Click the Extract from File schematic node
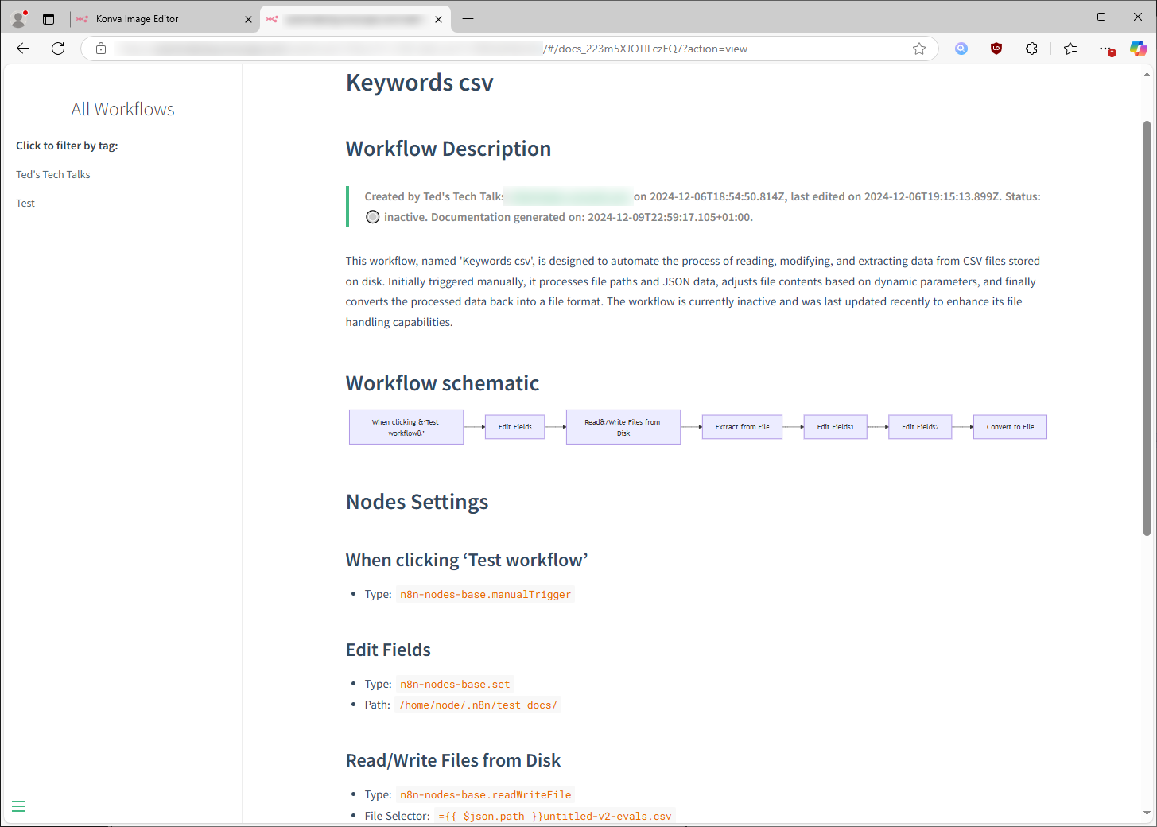Screen dimensions: 1157x827 (742, 427)
